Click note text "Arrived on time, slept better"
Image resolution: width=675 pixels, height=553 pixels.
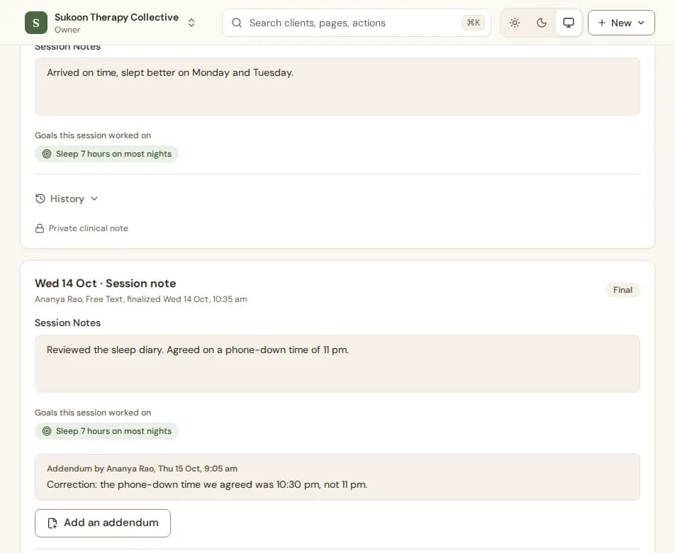pyautogui.click(x=170, y=73)
